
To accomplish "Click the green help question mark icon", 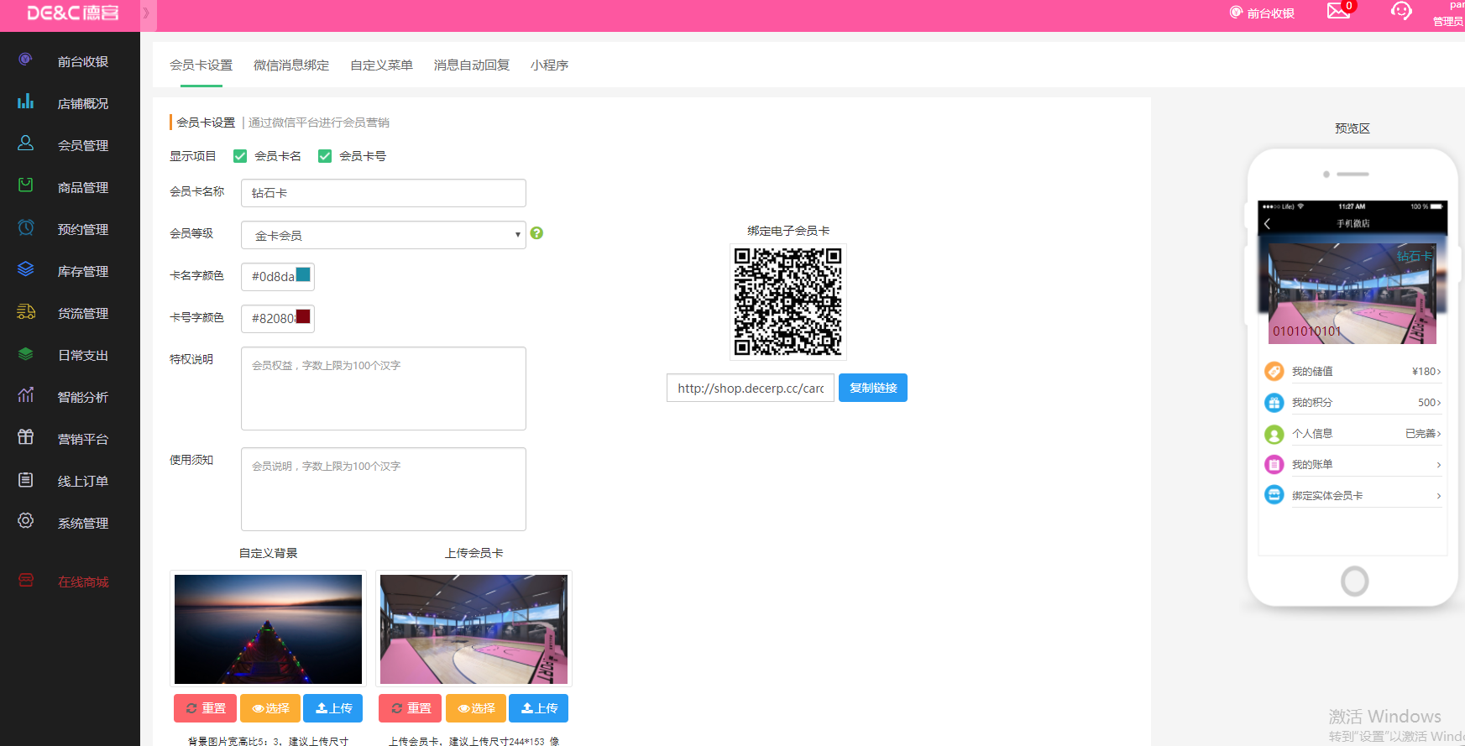I will pyautogui.click(x=536, y=233).
